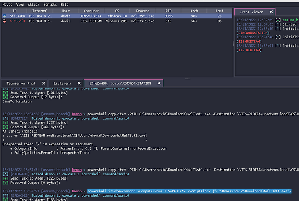This screenshot has width=299, height=201.
Task: Sort sessions by Process column header
Action: (x=143, y=11)
